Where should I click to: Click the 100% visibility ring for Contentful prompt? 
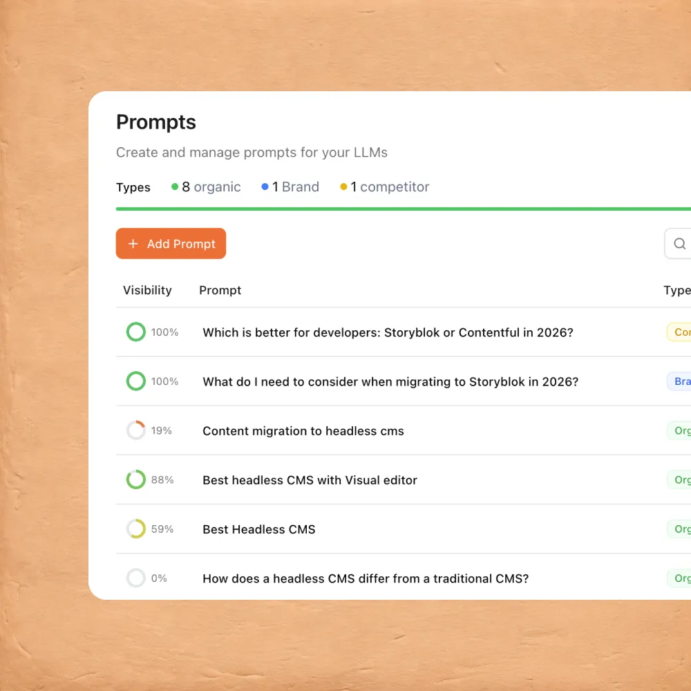(136, 332)
